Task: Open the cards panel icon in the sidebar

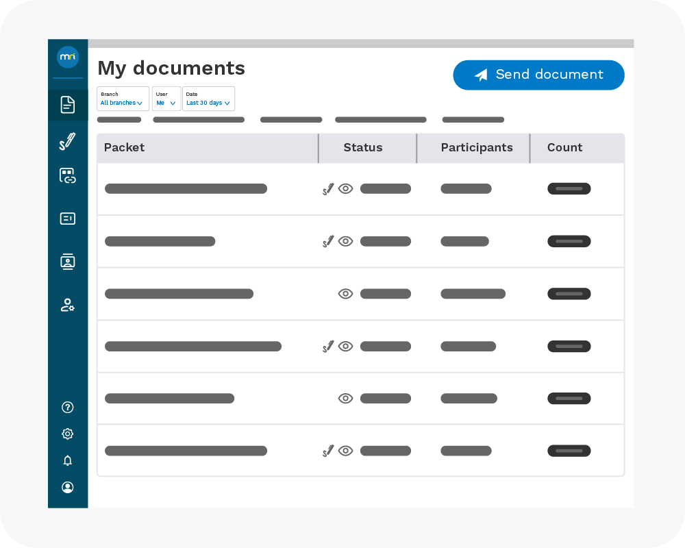Action: coord(68,219)
